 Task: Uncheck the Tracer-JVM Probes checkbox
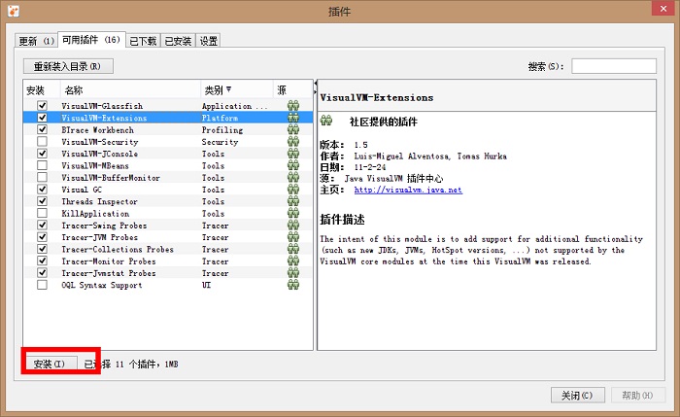(x=42, y=237)
